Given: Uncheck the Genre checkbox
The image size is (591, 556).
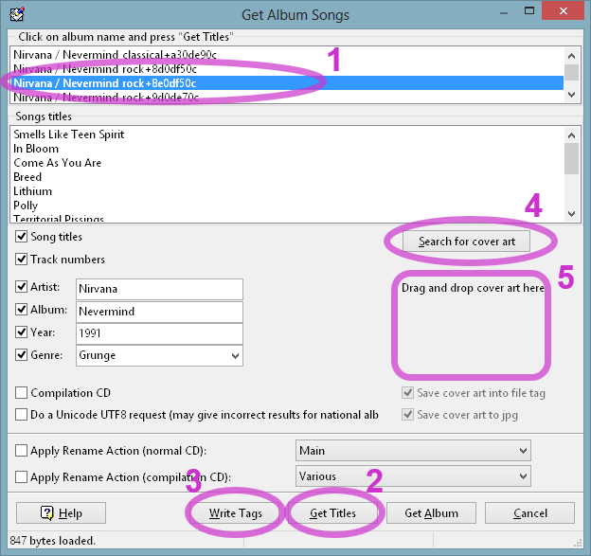Looking at the screenshot, I should (21, 354).
